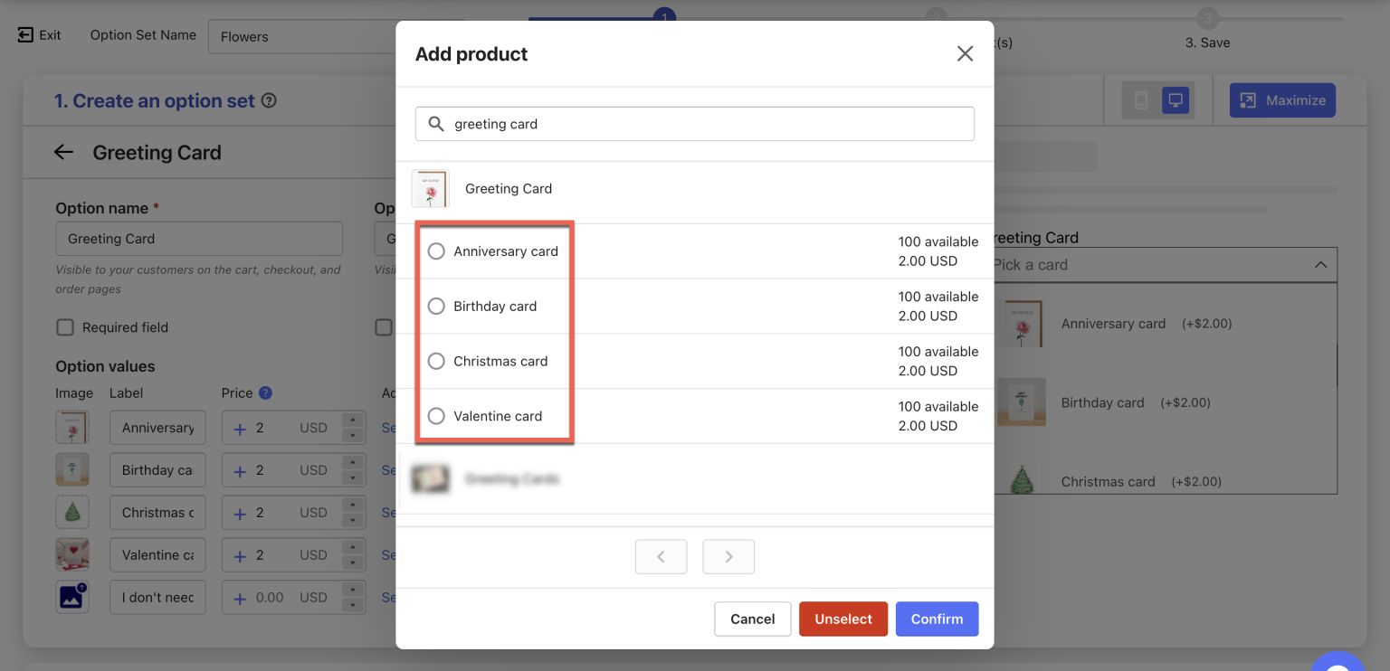Screen dimensions: 1390x671
Task: Focus the product search field
Action: [695, 124]
